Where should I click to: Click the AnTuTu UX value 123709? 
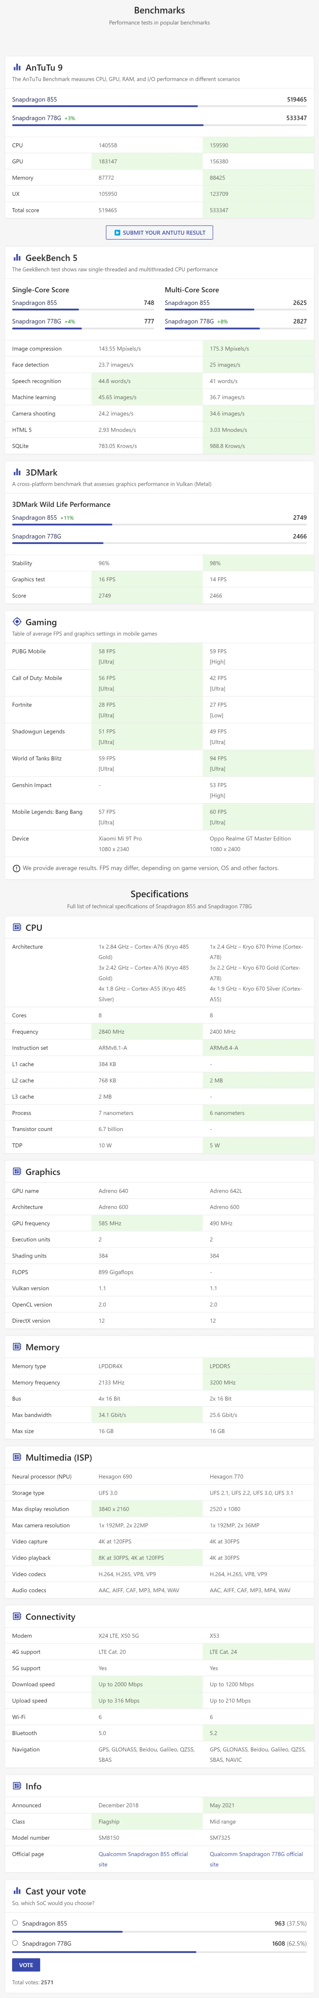coord(219,194)
